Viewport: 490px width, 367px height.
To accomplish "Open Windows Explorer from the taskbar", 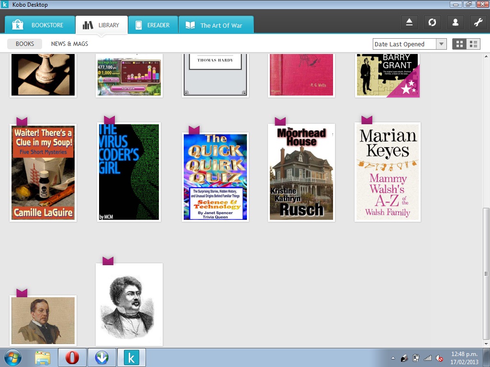I will (43, 358).
